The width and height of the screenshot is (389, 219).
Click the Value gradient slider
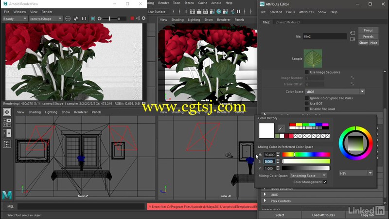(x=306, y=168)
